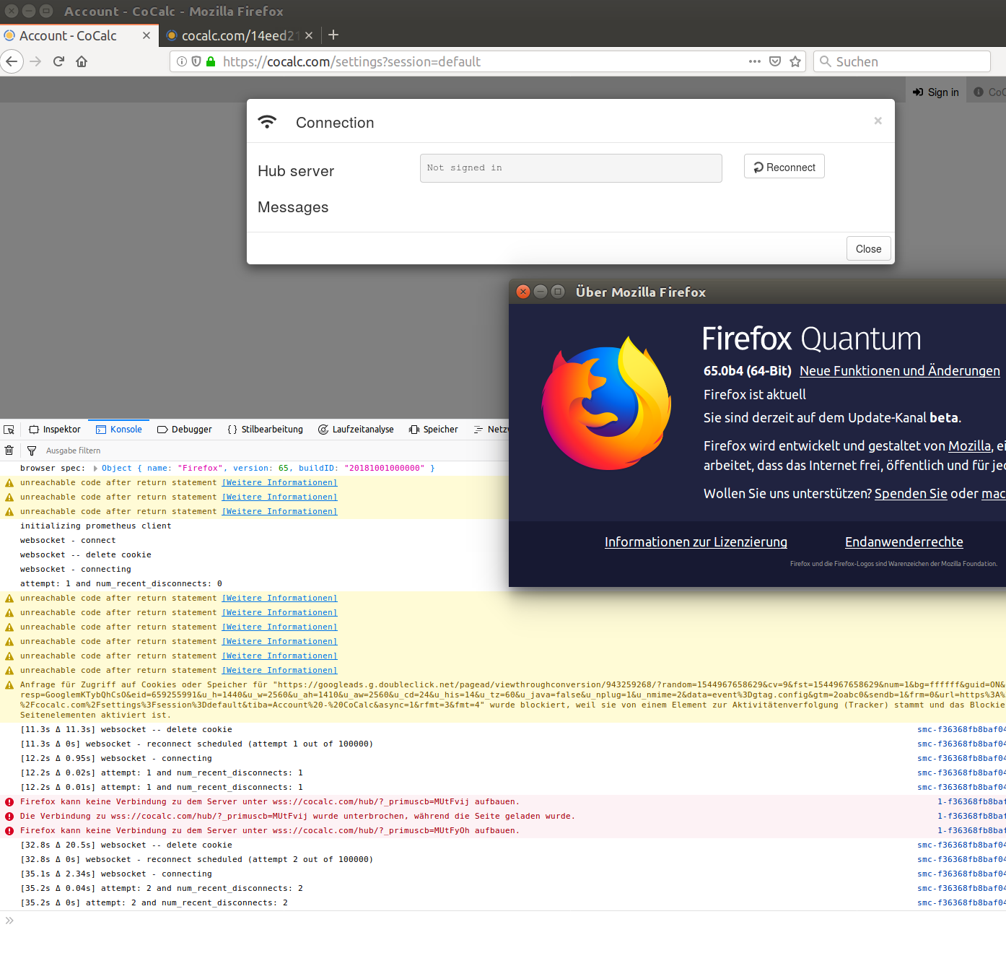The width and height of the screenshot is (1006, 953).
Task: Focus the Ausgabe filtern console filter field
Action: click(x=274, y=451)
